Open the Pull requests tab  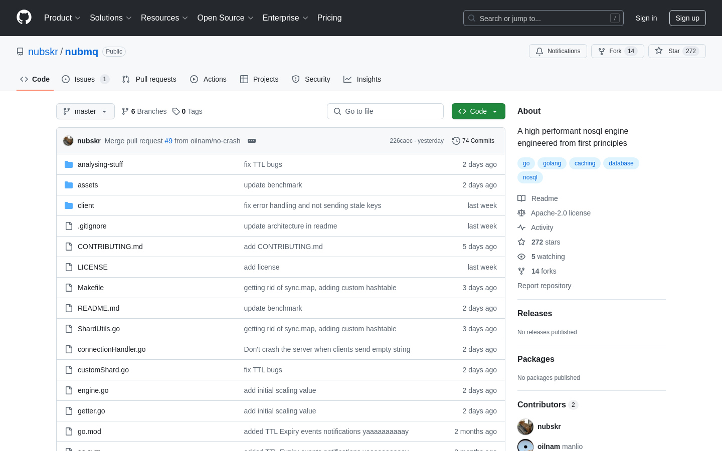pyautogui.click(x=149, y=79)
